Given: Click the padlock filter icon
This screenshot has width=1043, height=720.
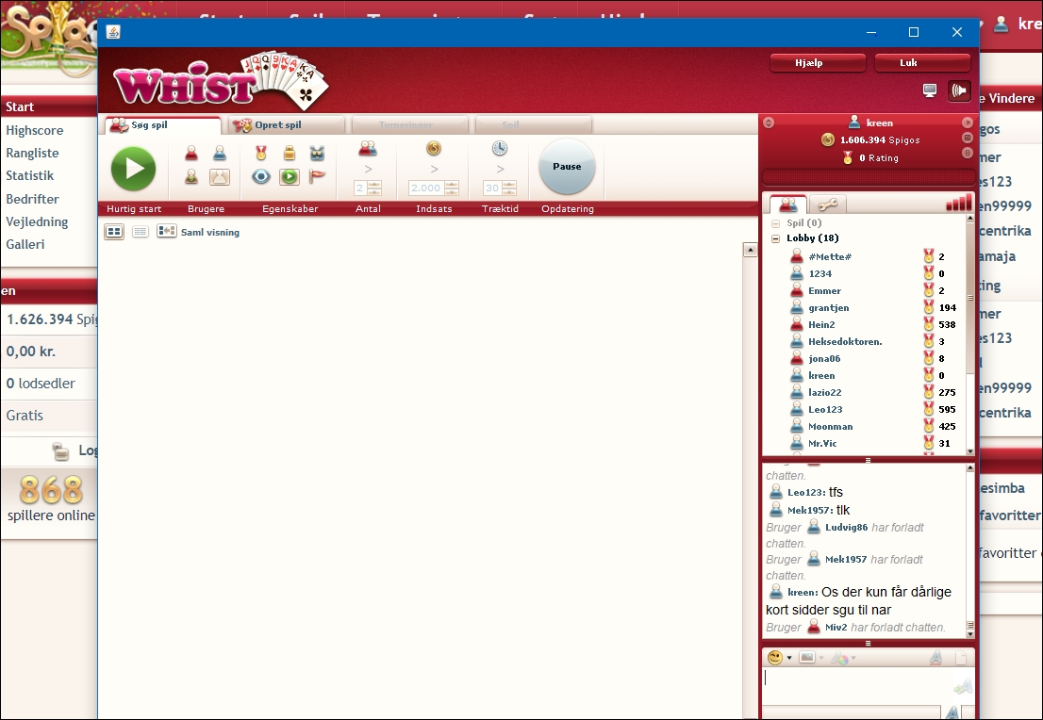Looking at the screenshot, I should coord(290,154).
